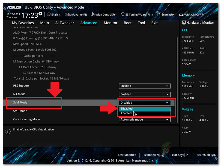The height and width of the screenshot is (167, 221).
Task: Choose Enabled option in SVM Mode list
Action: 145,113
